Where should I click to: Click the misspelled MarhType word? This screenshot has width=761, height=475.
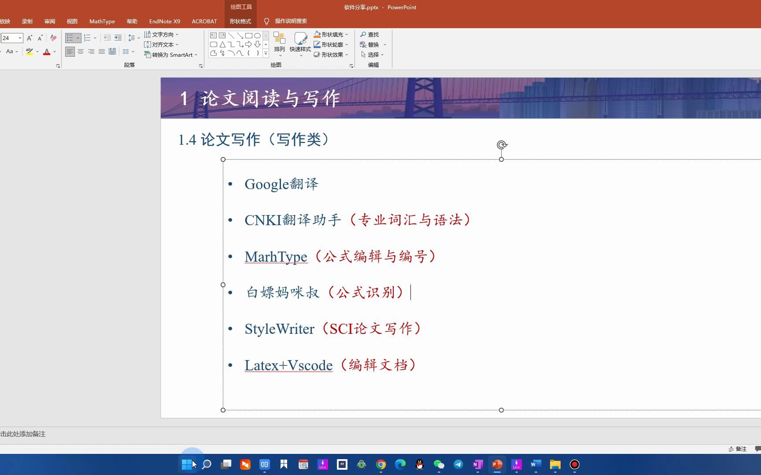click(x=276, y=256)
